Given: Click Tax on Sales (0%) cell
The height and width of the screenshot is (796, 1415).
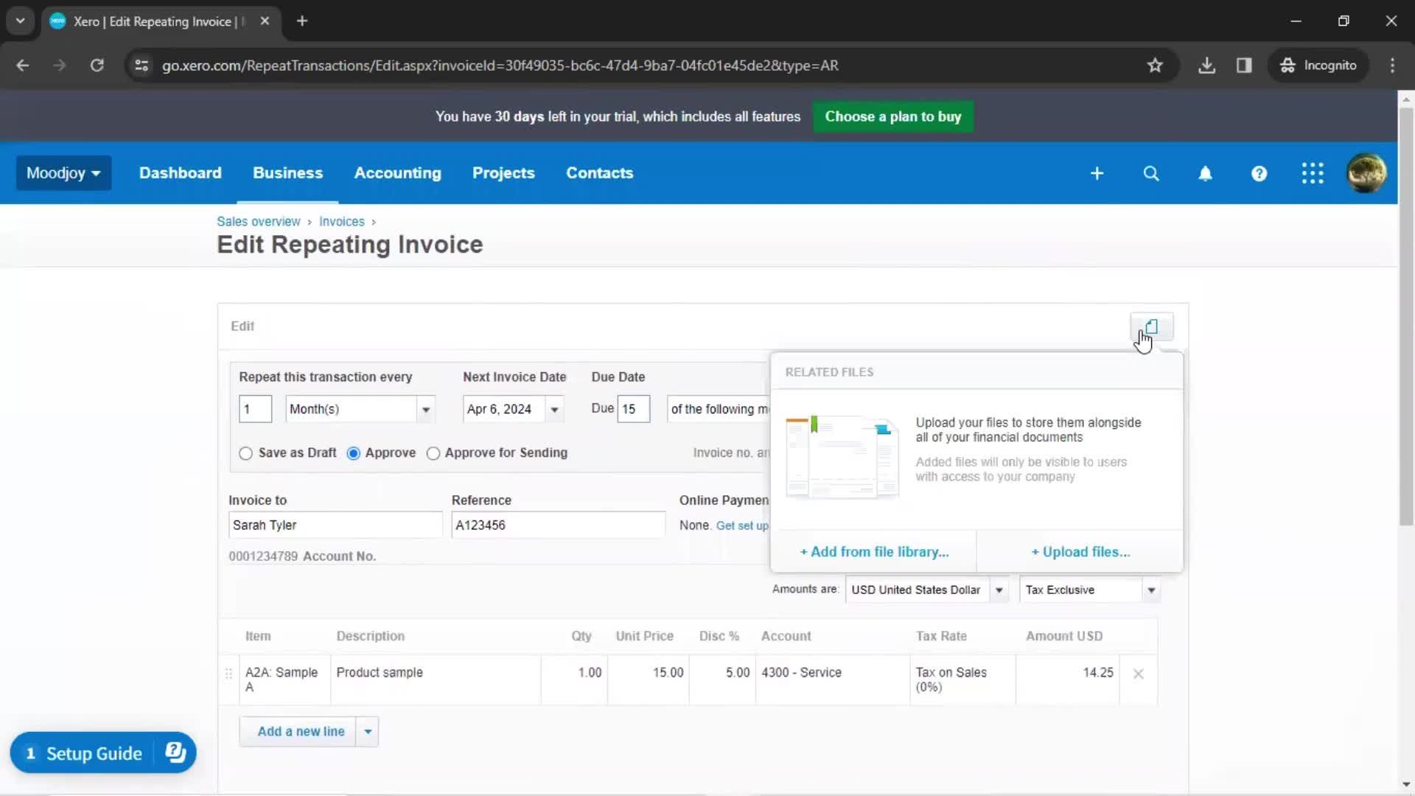Looking at the screenshot, I should (x=962, y=680).
